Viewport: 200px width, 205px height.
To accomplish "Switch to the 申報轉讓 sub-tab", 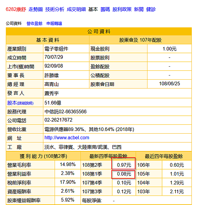I will point(54,23).
